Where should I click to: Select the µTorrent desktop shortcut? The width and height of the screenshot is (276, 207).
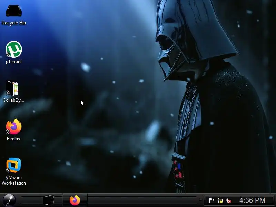tap(14, 49)
